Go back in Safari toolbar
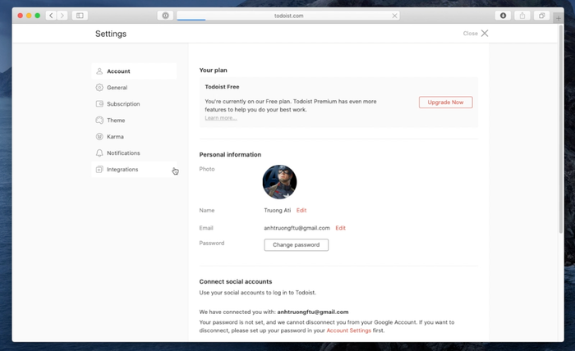The width and height of the screenshot is (575, 351). [51, 16]
